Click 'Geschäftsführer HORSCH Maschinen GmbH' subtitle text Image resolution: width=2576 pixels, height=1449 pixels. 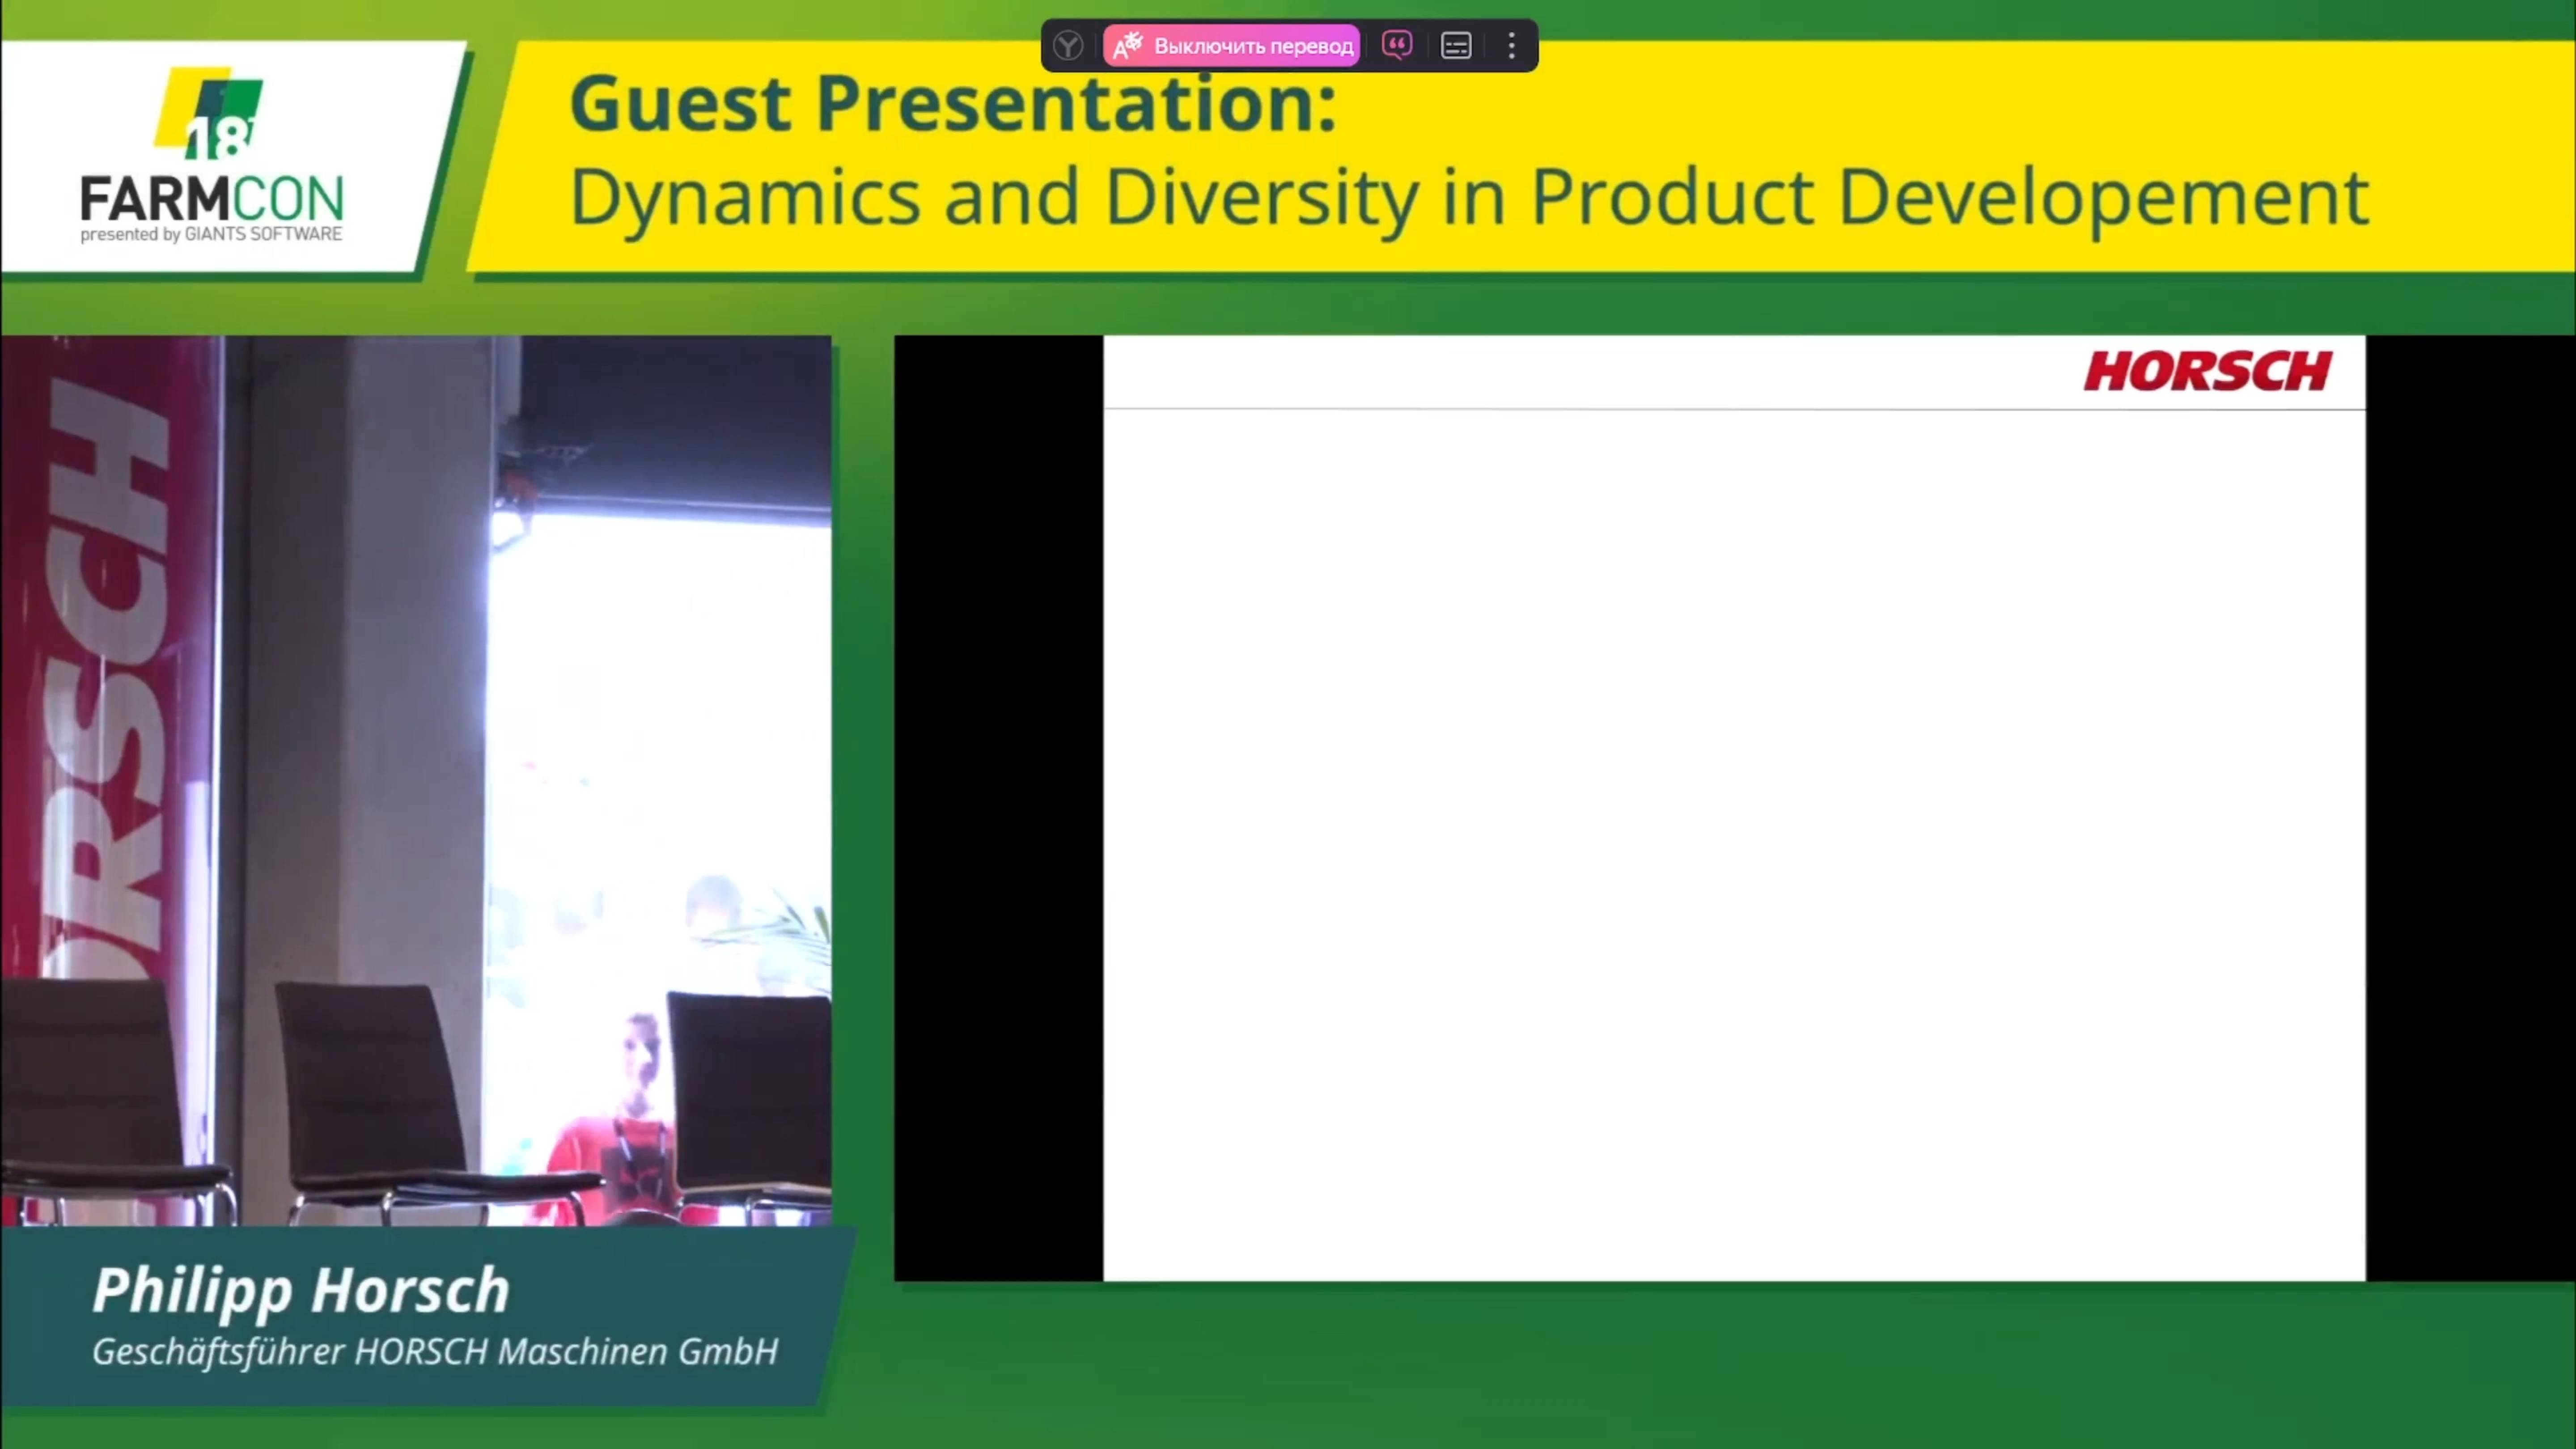tap(435, 1352)
